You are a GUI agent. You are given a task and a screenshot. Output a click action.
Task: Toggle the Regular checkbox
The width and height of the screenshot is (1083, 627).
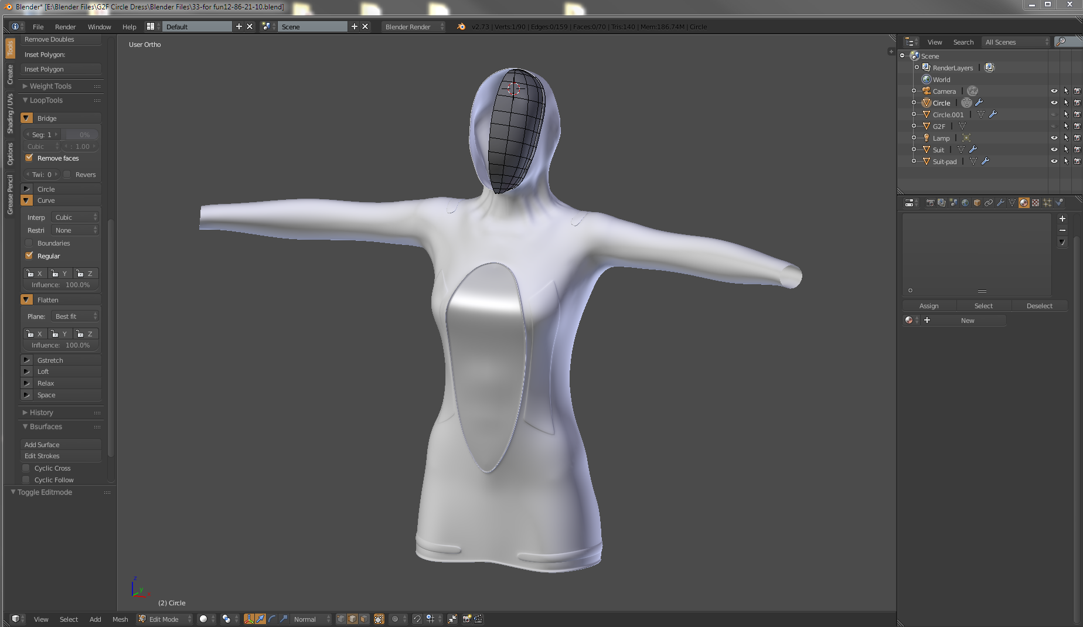pyautogui.click(x=29, y=255)
